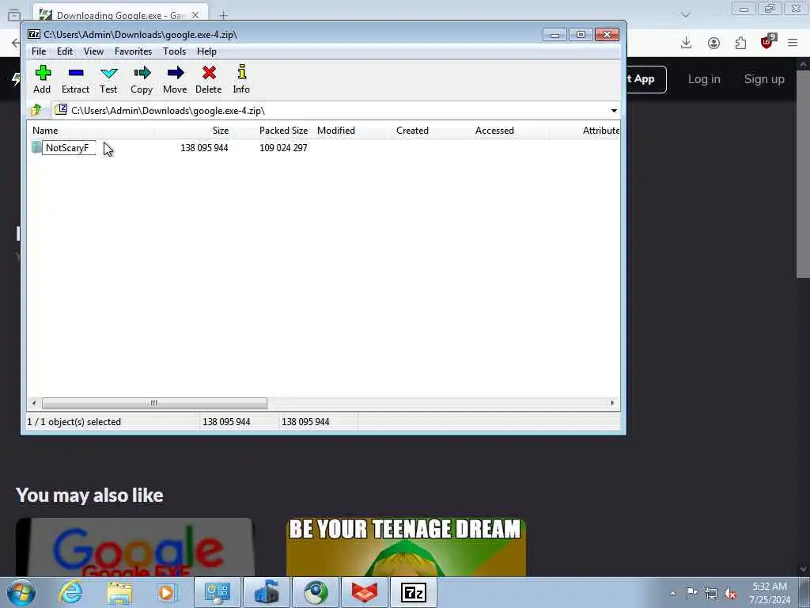Click the NotScaryF name edit box
Image resolution: width=810 pixels, height=608 pixels.
(69, 148)
